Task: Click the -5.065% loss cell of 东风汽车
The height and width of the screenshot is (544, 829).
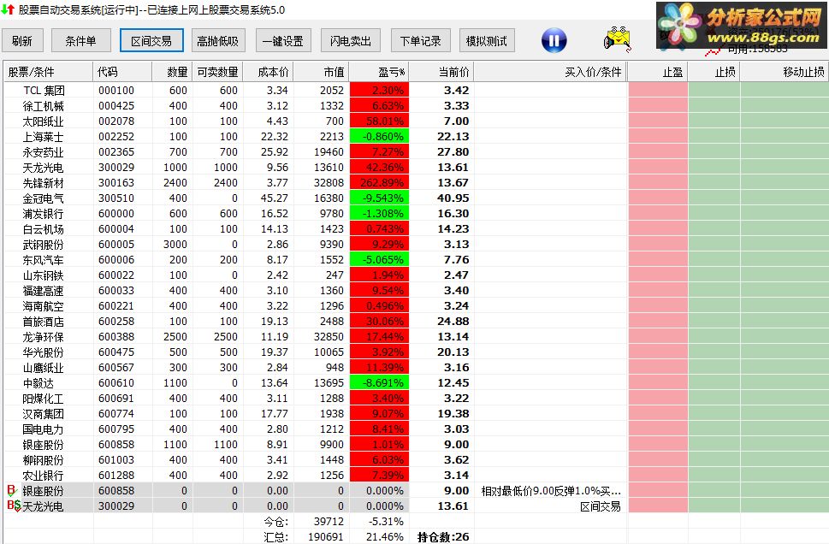Action: coord(379,259)
